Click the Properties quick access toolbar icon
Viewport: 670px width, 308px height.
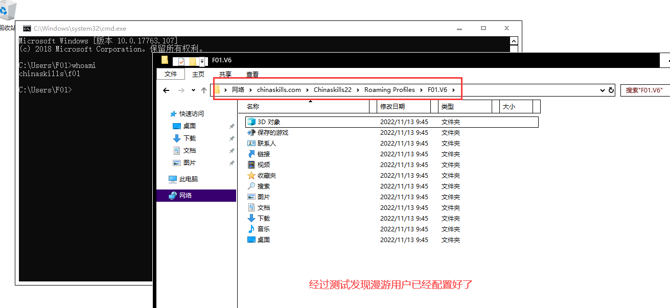(181, 61)
